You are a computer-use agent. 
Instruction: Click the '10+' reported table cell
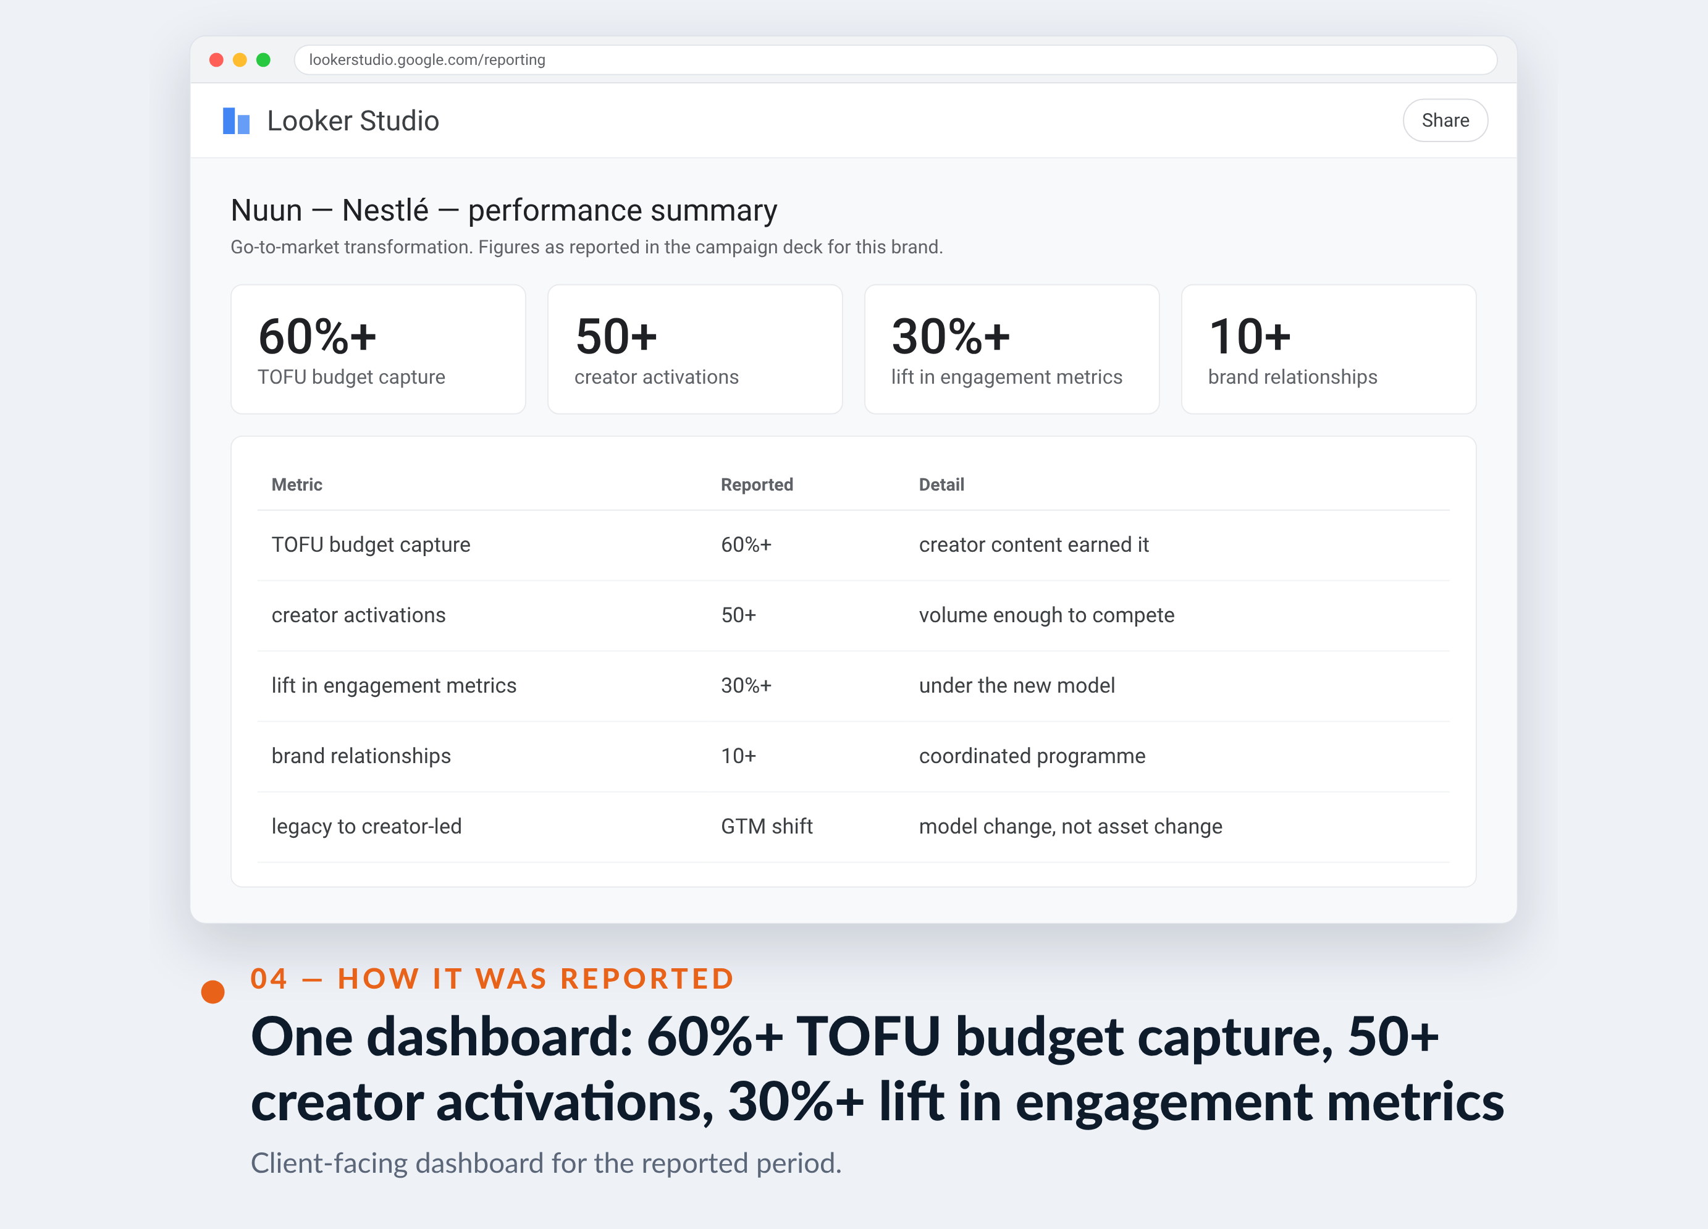pyautogui.click(x=738, y=756)
